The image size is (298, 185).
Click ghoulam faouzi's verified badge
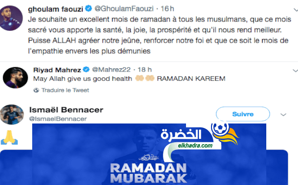(x=88, y=9)
